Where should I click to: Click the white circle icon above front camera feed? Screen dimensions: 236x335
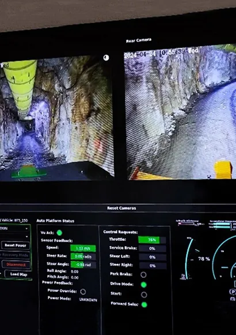tap(106, 58)
